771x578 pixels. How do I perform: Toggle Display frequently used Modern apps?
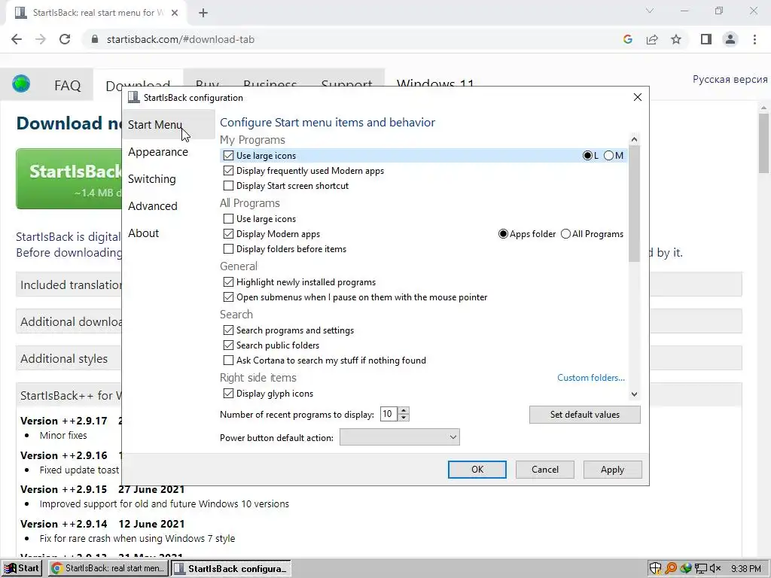pos(228,171)
